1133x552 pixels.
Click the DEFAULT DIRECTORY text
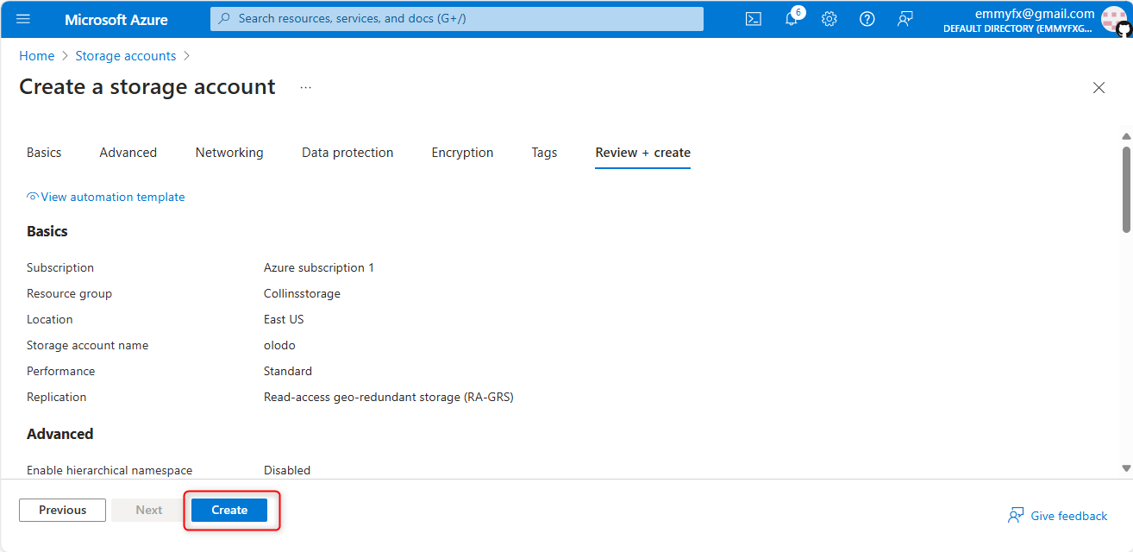point(1018,28)
